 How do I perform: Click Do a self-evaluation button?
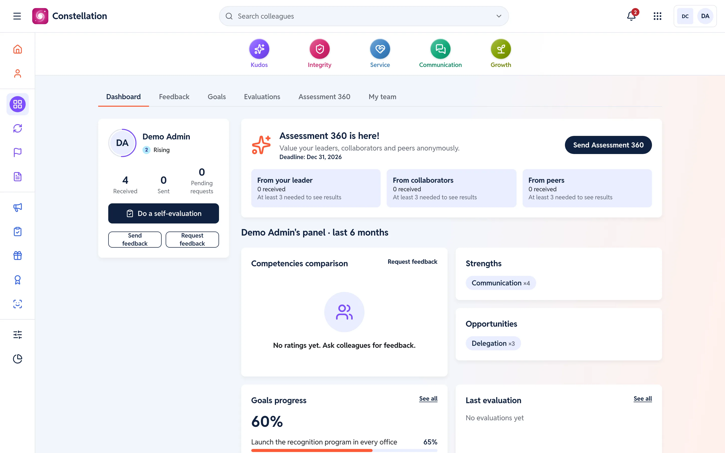click(164, 213)
